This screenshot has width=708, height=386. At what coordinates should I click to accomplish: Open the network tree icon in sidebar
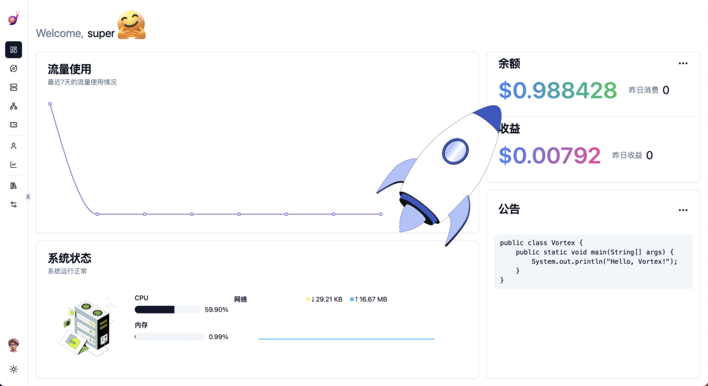(14, 106)
